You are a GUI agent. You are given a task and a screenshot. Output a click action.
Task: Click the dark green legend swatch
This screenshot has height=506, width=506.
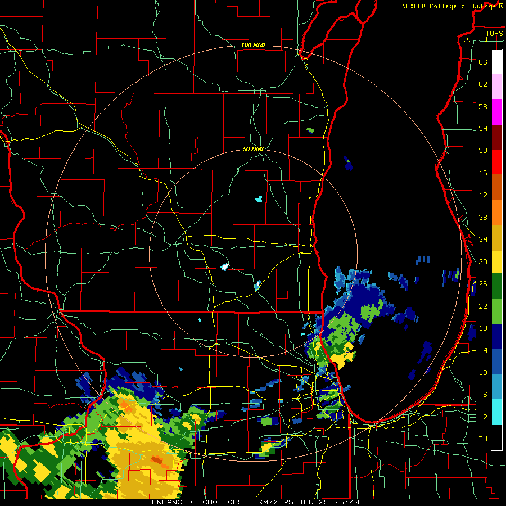[496, 286]
